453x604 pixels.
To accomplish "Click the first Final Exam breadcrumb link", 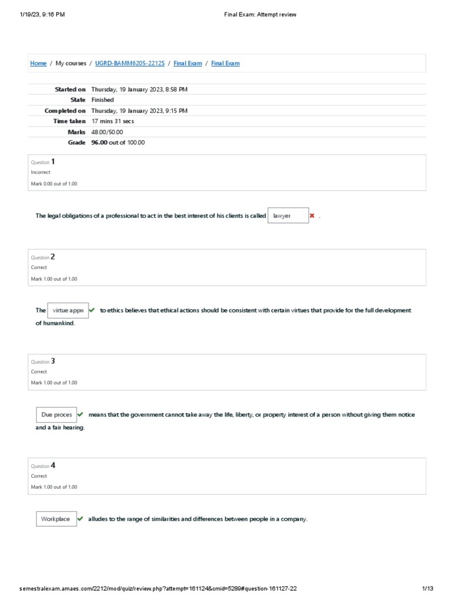I will [188, 63].
